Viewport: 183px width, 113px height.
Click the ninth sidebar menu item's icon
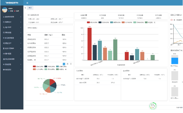[x=4, y=59]
